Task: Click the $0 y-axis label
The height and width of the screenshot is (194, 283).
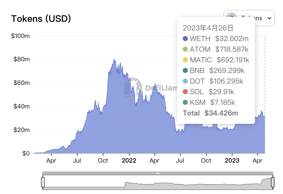Action: pyautogui.click(x=26, y=153)
